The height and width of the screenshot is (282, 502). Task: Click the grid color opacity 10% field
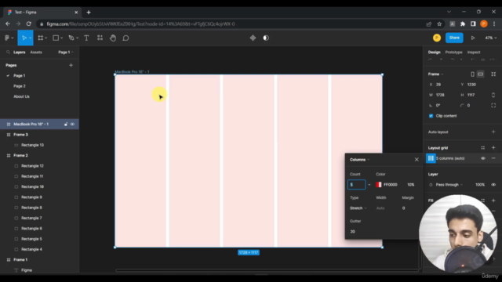[411, 185]
